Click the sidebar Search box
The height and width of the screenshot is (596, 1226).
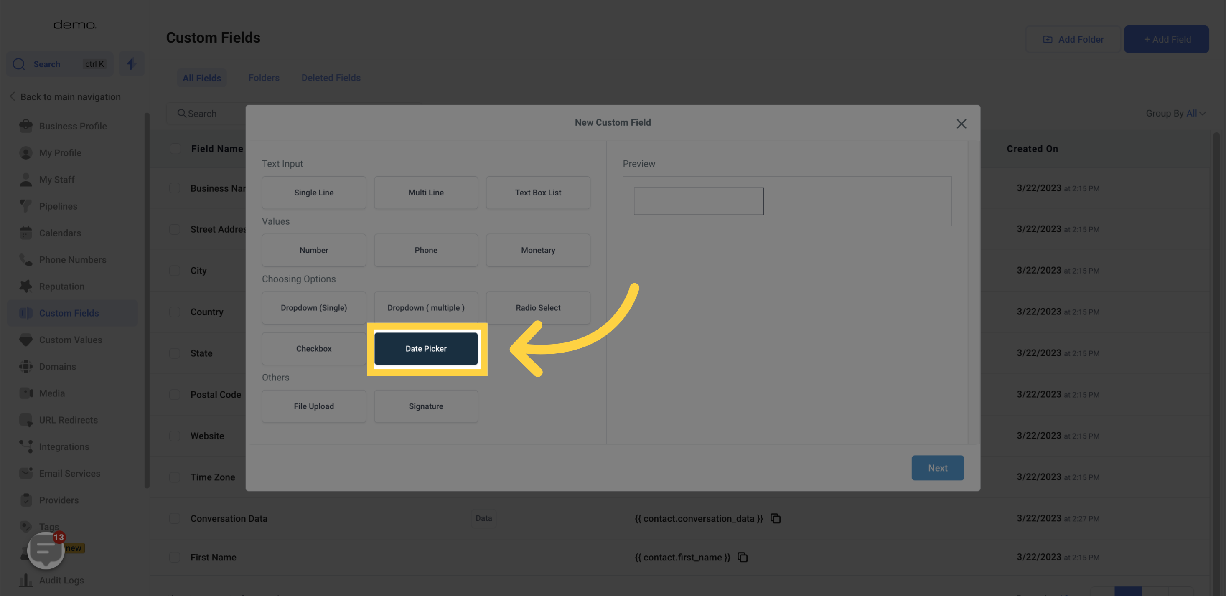(x=59, y=64)
